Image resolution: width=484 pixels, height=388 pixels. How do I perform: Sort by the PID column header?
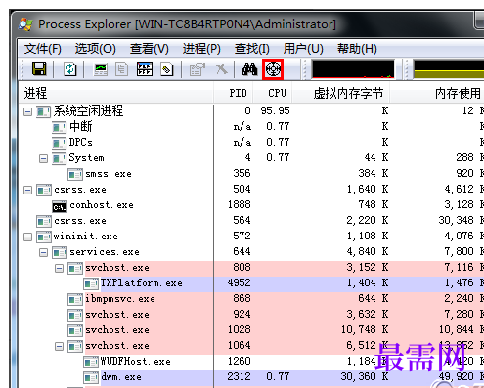[234, 93]
